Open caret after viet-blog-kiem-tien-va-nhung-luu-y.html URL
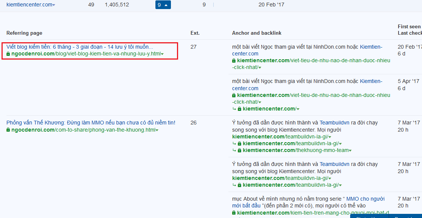The image size is (422, 218). (162, 54)
